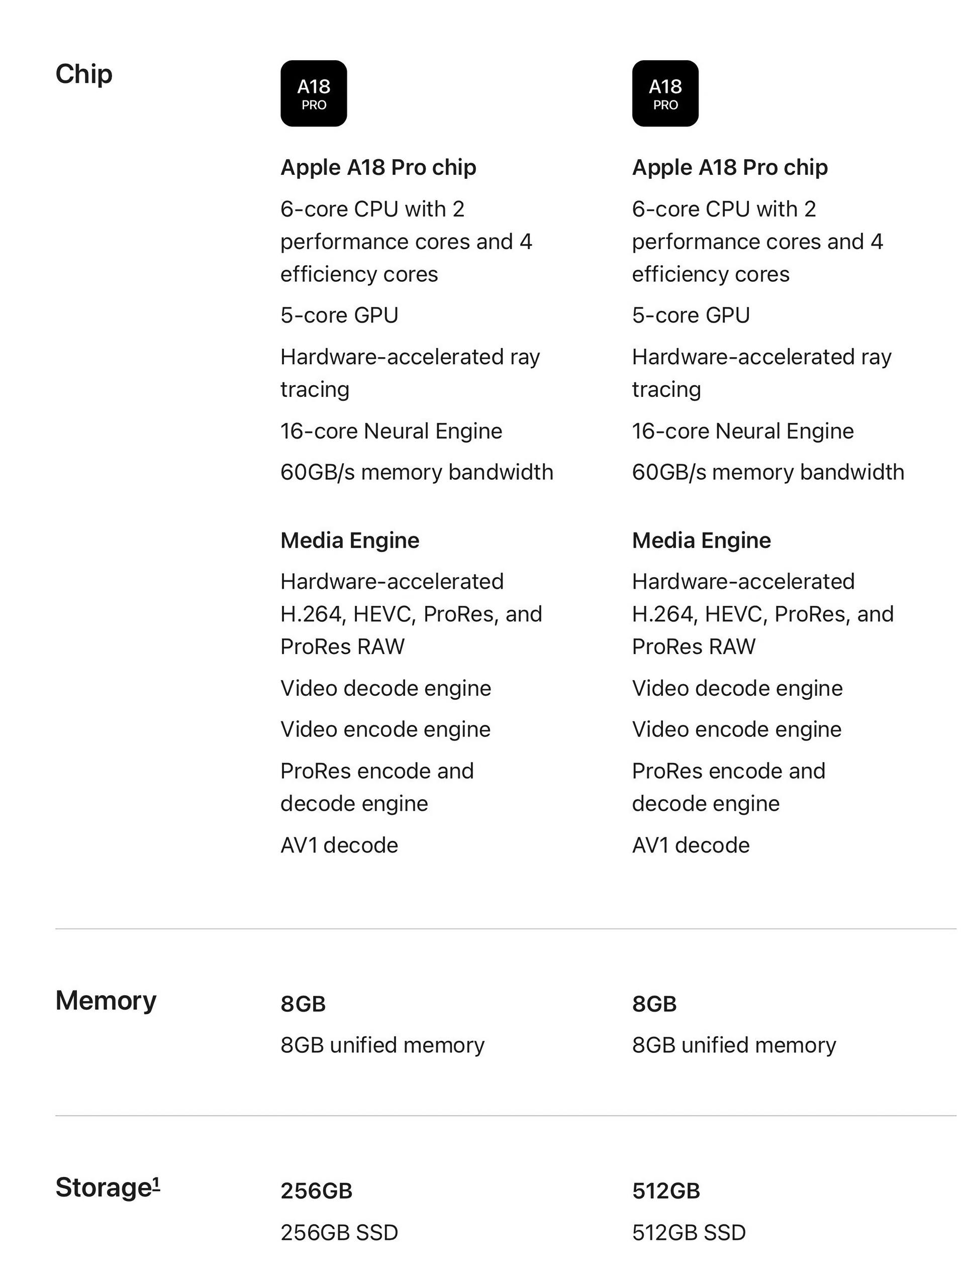Image resolution: width=968 pixels, height=1286 pixels.
Task: Click 5-core GPU text in the 512GB column
Action: [x=691, y=315]
